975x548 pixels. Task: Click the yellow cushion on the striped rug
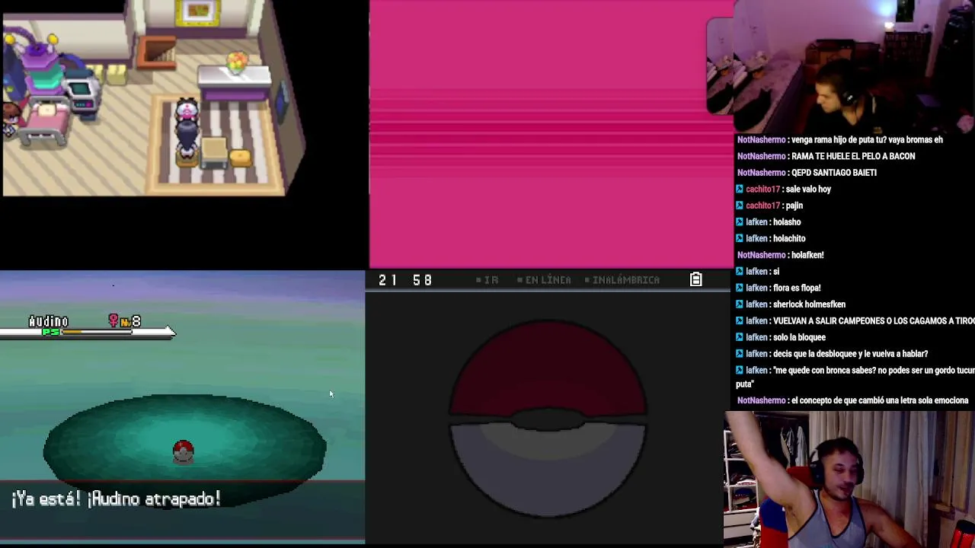point(240,157)
